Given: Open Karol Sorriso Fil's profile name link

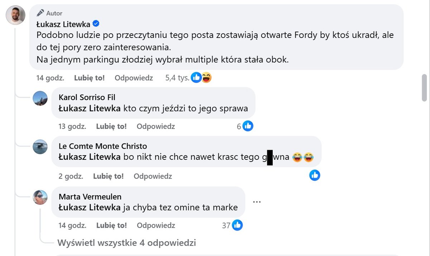Looking at the screenshot, I should point(87,98).
